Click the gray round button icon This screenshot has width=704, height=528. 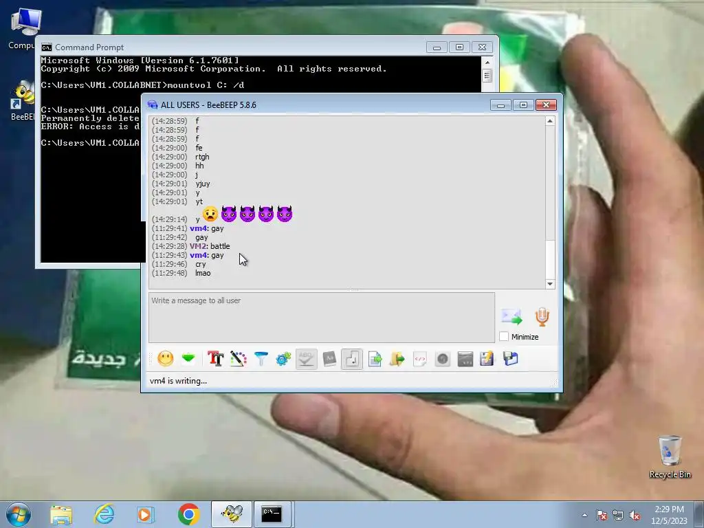click(442, 359)
